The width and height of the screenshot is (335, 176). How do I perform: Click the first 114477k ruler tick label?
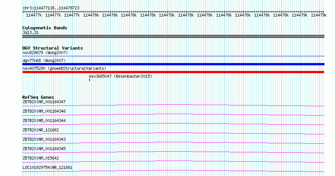34,15
